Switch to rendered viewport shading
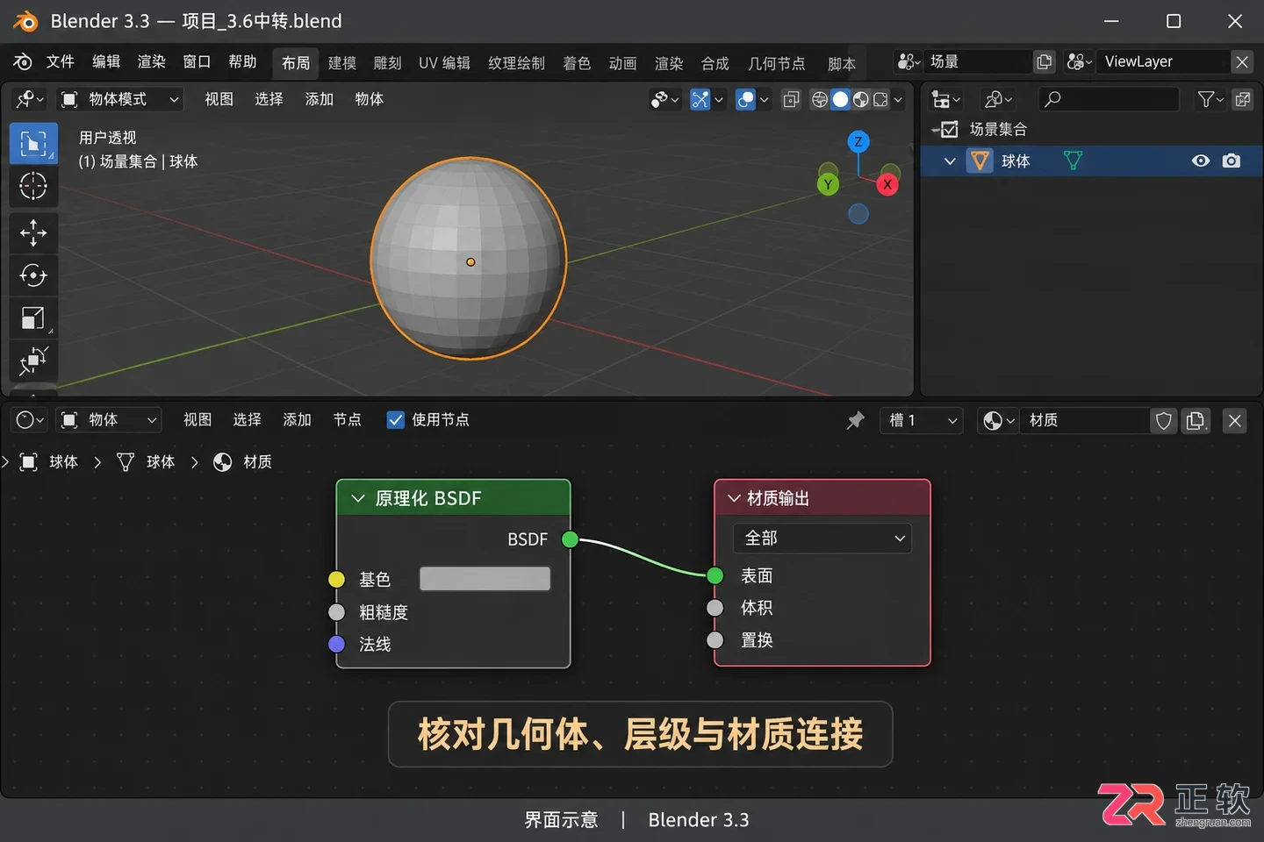The height and width of the screenshot is (842, 1264). point(880,99)
